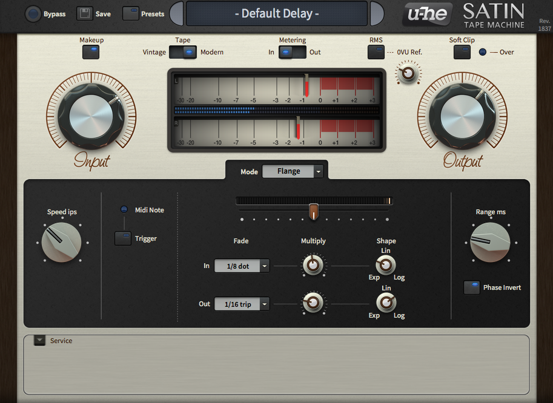Image resolution: width=553 pixels, height=403 pixels.
Task: Click the 0VU Ref. small knob
Action: pyautogui.click(x=408, y=73)
